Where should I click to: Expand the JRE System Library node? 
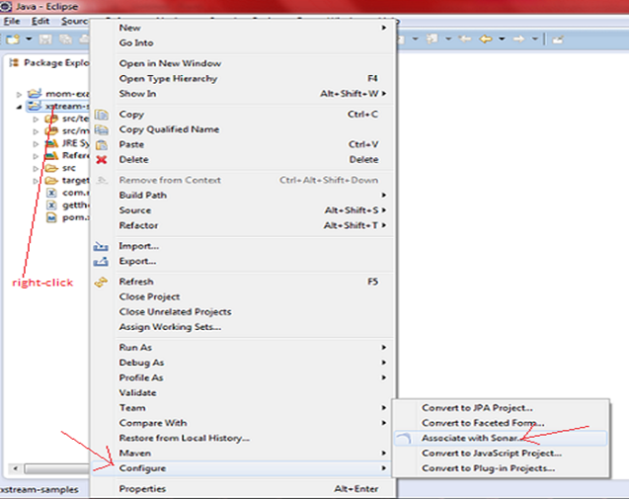click(x=36, y=143)
